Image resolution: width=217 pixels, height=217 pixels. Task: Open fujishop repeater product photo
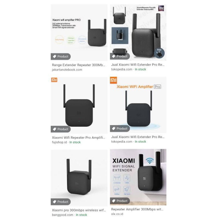[x=79, y=105]
